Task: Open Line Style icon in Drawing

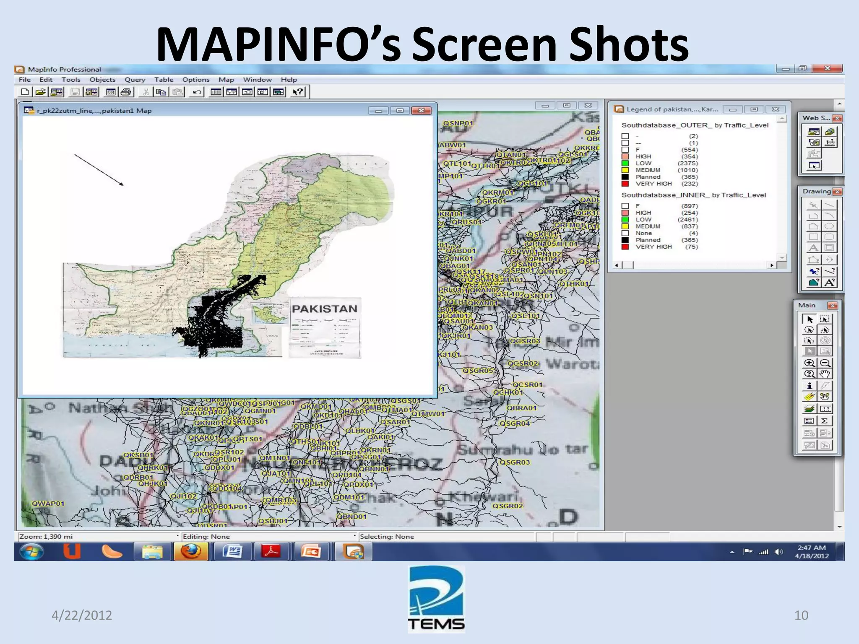Action: tap(829, 271)
